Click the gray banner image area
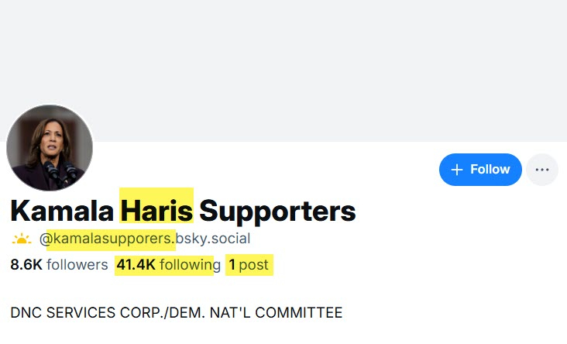Viewport: 567px width, 344px height. [x=310, y=62]
